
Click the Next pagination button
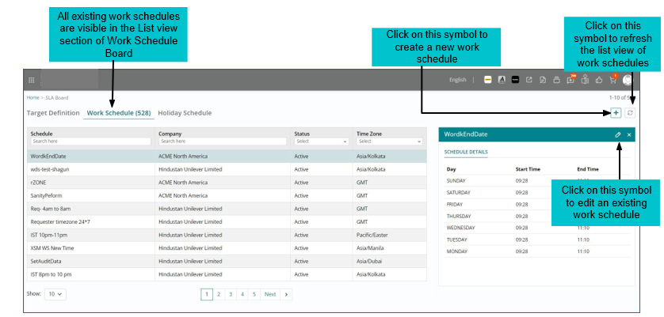pyautogui.click(x=270, y=295)
